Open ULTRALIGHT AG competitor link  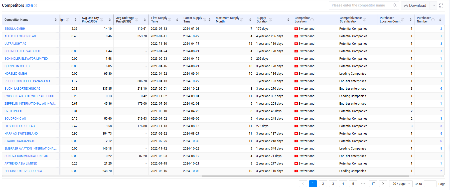(x=16, y=44)
